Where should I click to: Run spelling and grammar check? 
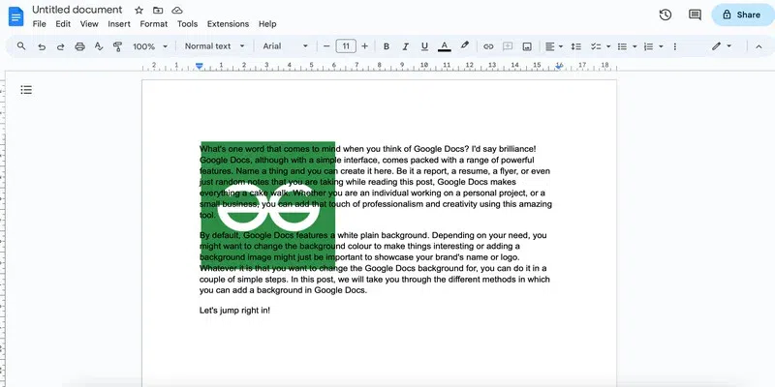(x=99, y=46)
